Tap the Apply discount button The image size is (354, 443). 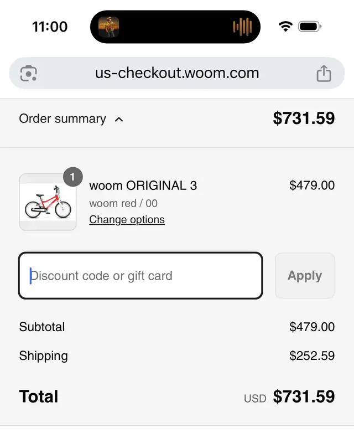[305, 275]
